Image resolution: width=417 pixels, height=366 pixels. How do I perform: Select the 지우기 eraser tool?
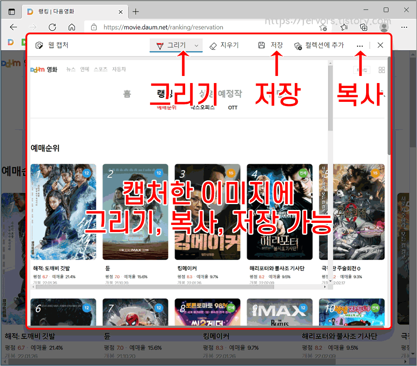(224, 45)
